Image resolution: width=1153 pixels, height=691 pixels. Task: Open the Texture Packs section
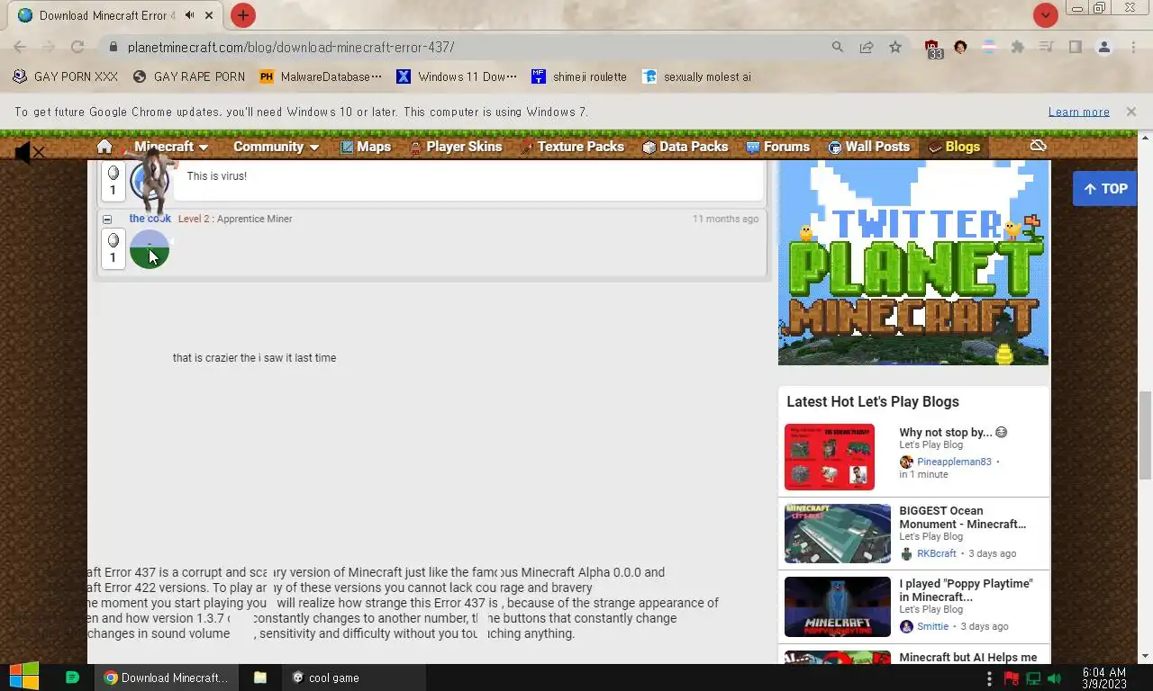572,147
